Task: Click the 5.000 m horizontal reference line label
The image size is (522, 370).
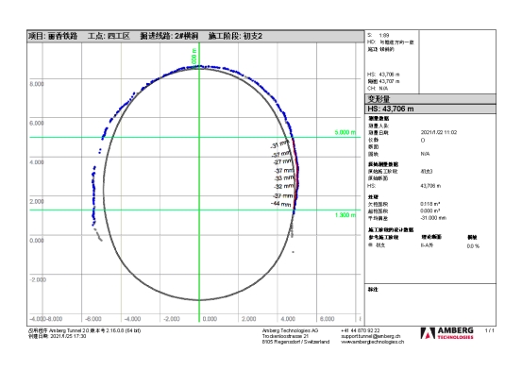Action: 345,132
